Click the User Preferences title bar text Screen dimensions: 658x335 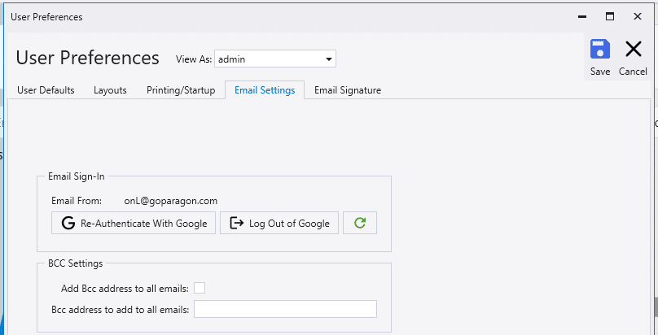tap(46, 17)
